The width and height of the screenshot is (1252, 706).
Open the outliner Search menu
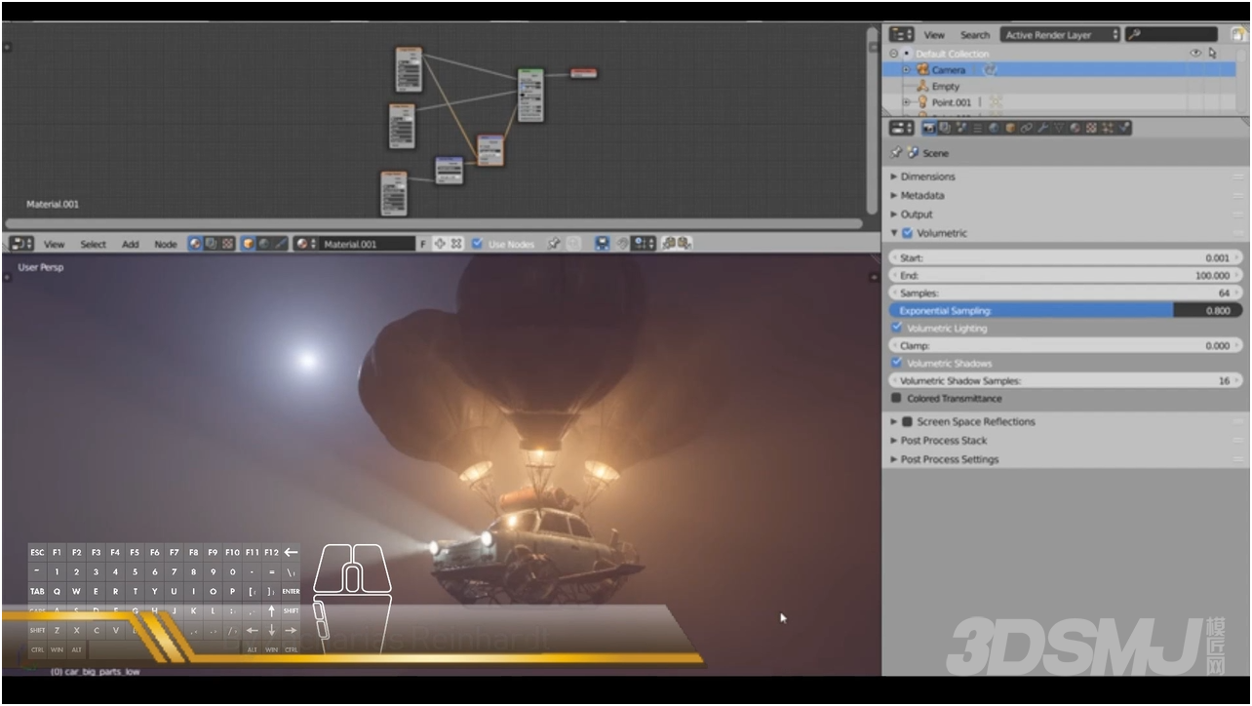[974, 35]
